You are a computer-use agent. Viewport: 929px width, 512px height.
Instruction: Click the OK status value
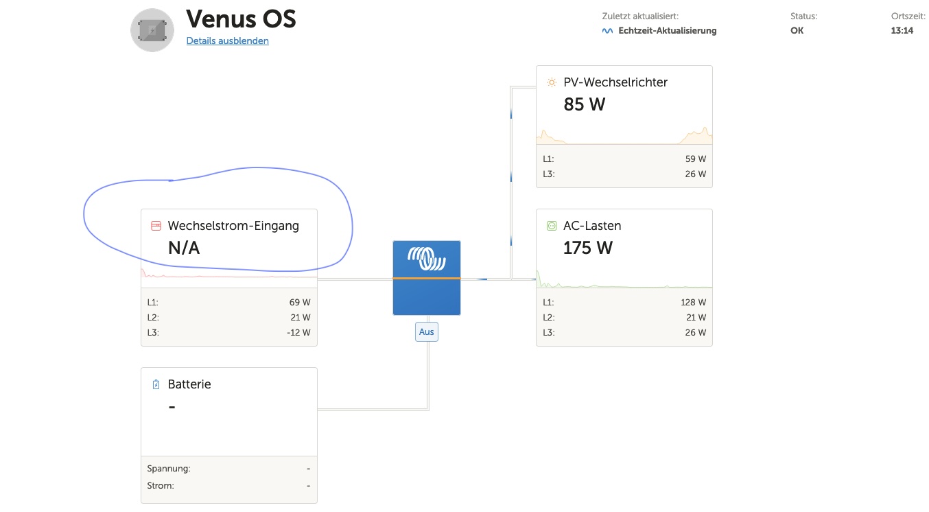(x=797, y=31)
